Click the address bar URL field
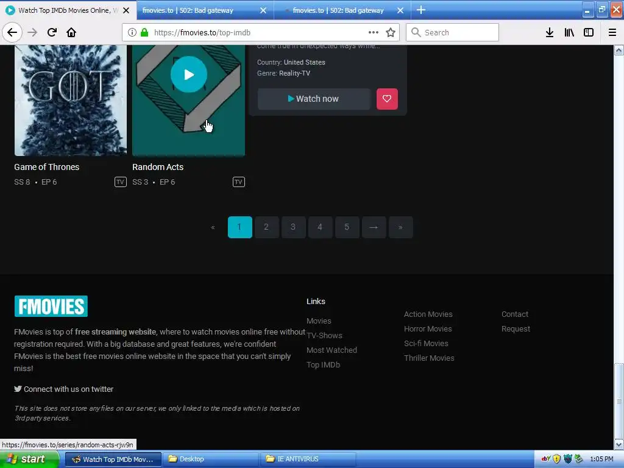 click(x=260, y=32)
